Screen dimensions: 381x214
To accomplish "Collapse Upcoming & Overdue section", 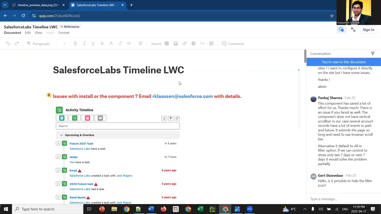I will [x=61, y=135].
